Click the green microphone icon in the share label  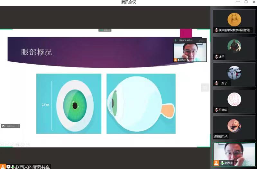click(13, 167)
